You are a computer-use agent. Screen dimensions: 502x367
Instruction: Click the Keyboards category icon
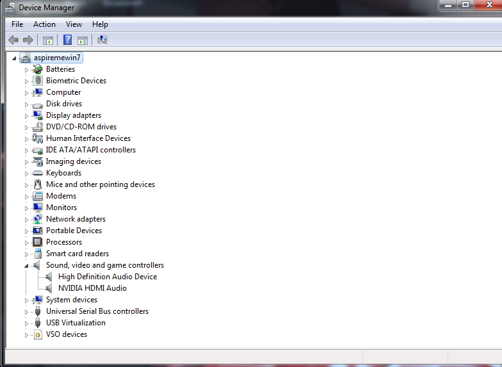pos(38,173)
